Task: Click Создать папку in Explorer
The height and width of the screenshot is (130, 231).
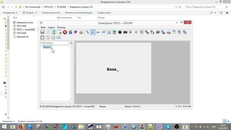Action: tap(104, 13)
